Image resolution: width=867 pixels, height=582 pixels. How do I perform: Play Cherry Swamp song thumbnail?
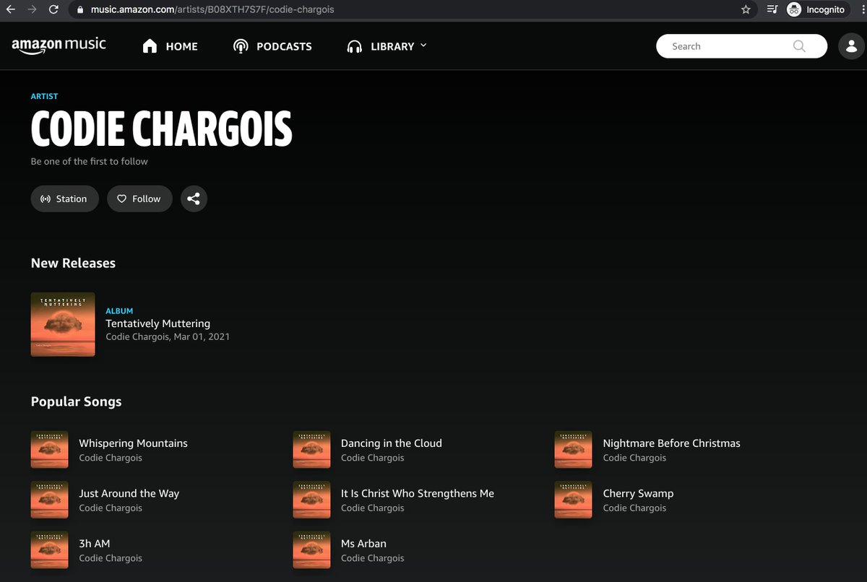573,500
